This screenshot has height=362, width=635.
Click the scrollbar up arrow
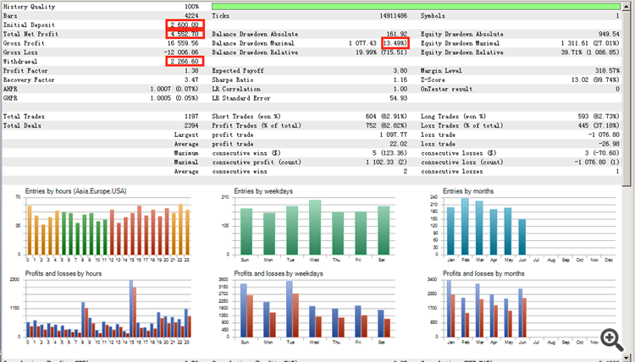click(x=627, y=6)
